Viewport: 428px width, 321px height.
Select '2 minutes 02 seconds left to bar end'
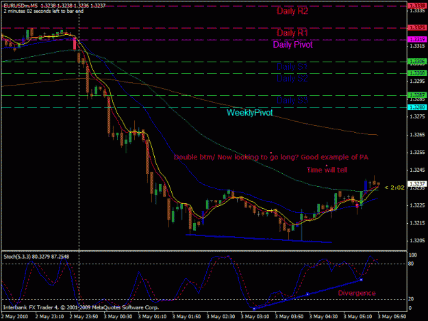pyautogui.click(x=44, y=11)
